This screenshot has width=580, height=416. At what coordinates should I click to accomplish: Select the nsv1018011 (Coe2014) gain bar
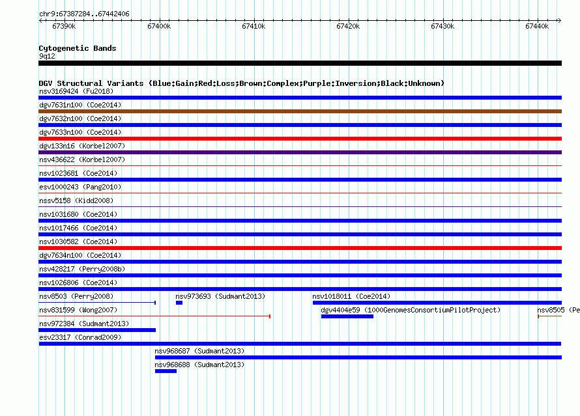437,303
